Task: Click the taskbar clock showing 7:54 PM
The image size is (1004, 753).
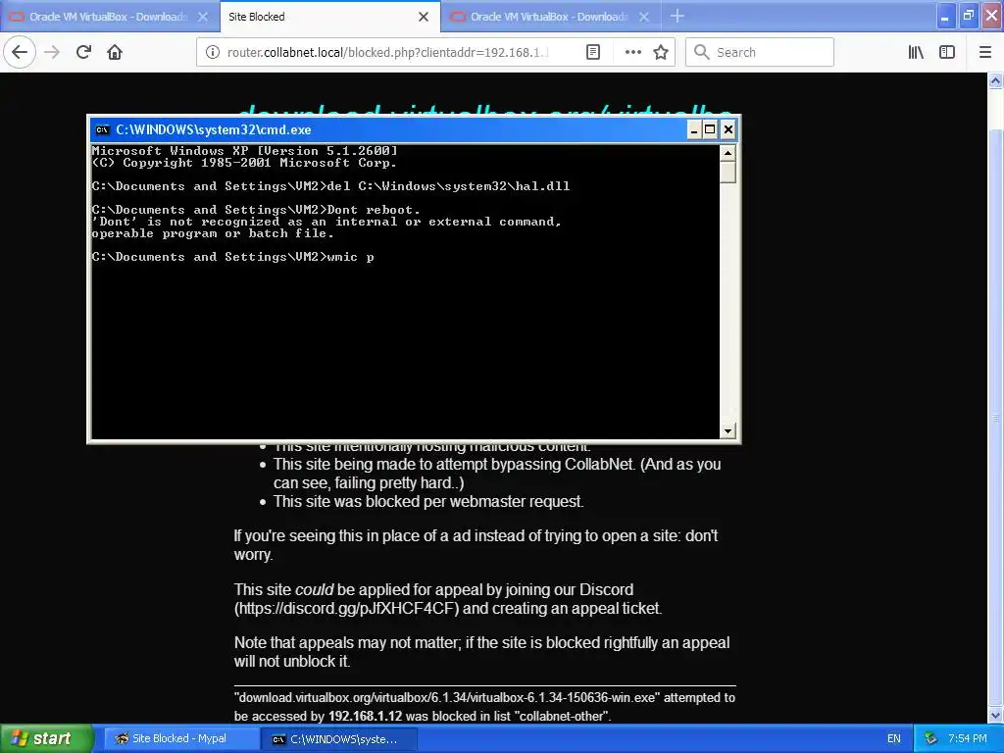Action: (967, 738)
